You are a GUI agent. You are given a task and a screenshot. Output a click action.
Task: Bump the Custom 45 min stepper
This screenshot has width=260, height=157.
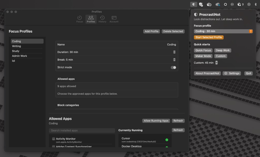[216, 62]
